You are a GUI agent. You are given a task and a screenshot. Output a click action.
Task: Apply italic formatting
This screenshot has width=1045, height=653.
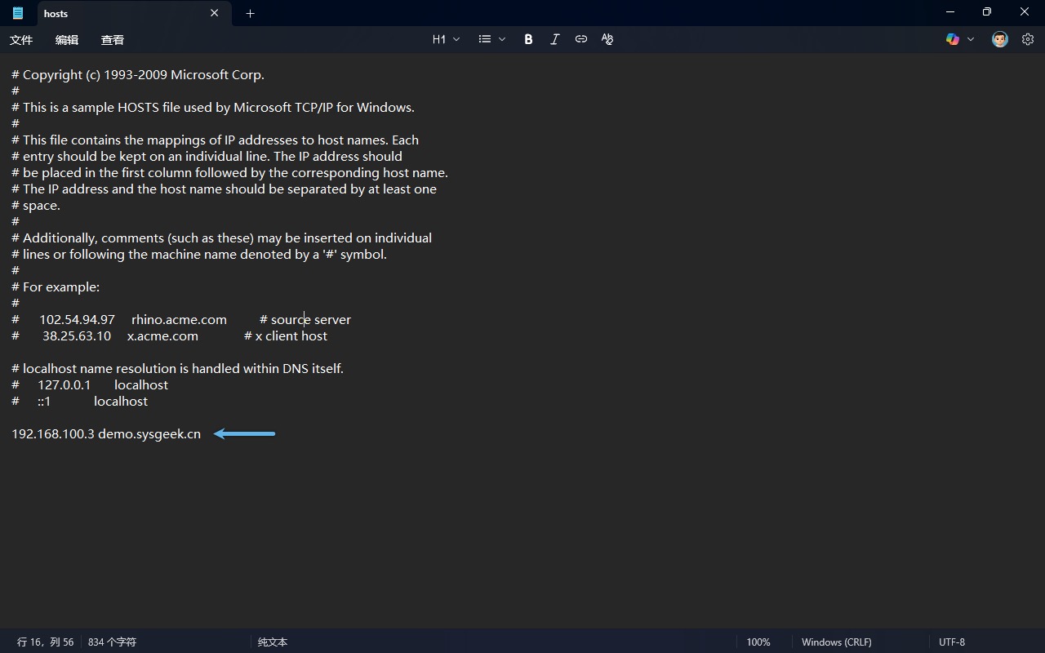coord(554,39)
